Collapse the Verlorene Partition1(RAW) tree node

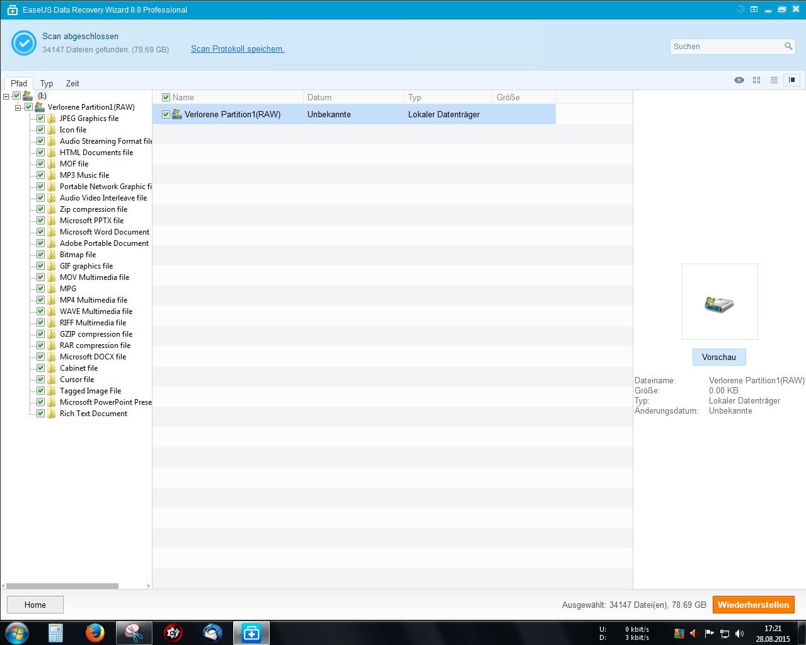18,108
